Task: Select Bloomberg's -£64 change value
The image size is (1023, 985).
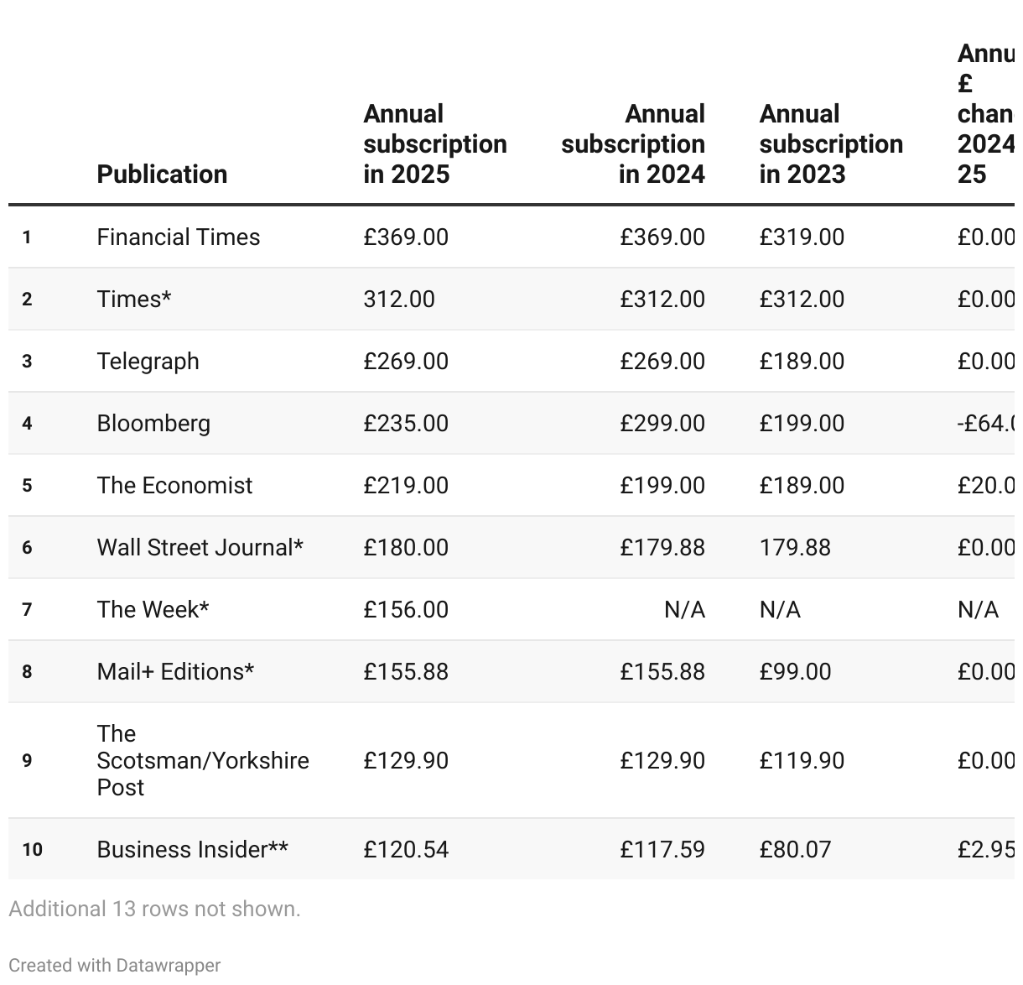Action: tap(986, 423)
